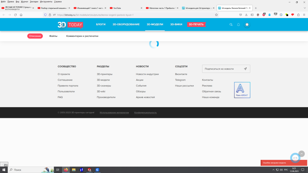Open the site search magnifier icon
The image size is (308, 173).
pyautogui.click(x=231, y=24)
